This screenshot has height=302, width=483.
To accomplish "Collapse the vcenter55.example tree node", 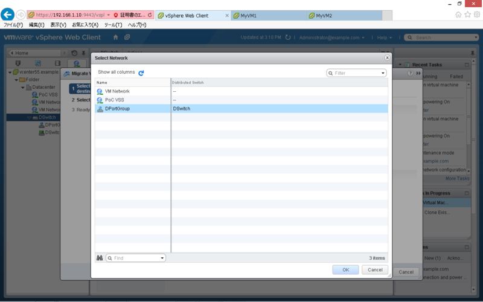I will tap(10, 72).
